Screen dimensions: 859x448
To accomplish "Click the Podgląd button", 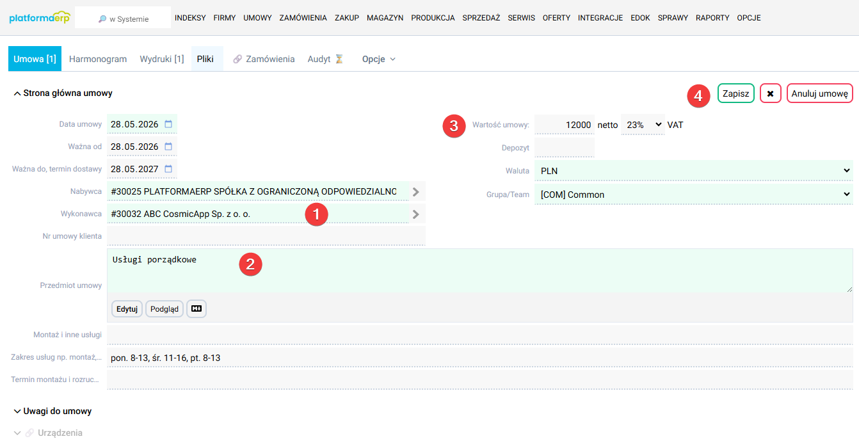I will point(165,308).
